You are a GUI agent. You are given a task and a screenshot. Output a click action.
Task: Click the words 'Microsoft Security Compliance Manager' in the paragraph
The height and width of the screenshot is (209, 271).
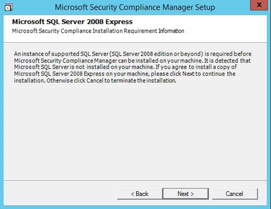(66, 60)
